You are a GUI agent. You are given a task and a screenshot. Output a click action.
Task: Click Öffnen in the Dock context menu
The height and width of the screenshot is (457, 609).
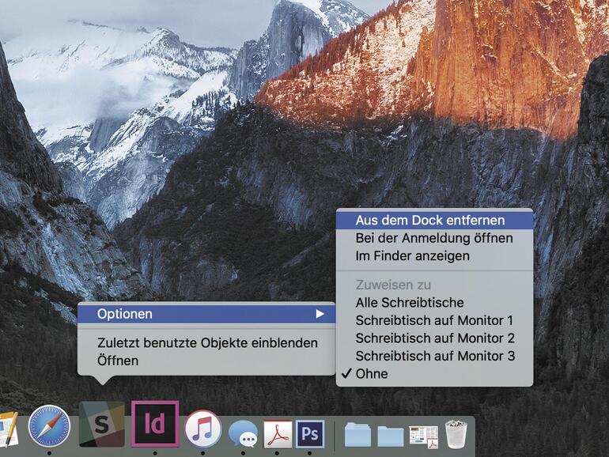pos(206,361)
